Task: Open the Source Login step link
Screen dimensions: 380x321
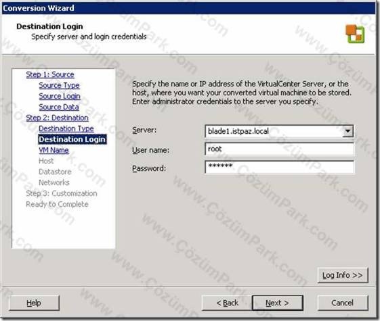Action: [60, 96]
